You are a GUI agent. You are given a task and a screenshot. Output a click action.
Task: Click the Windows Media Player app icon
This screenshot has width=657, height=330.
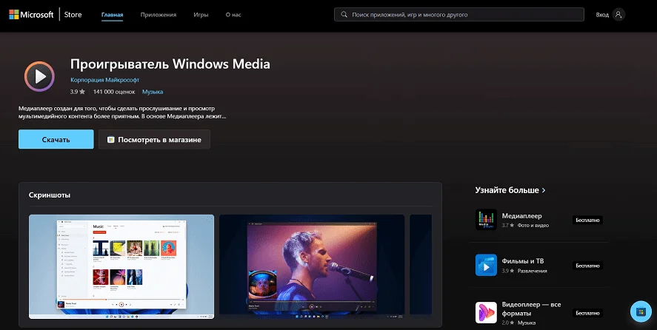[39, 75]
